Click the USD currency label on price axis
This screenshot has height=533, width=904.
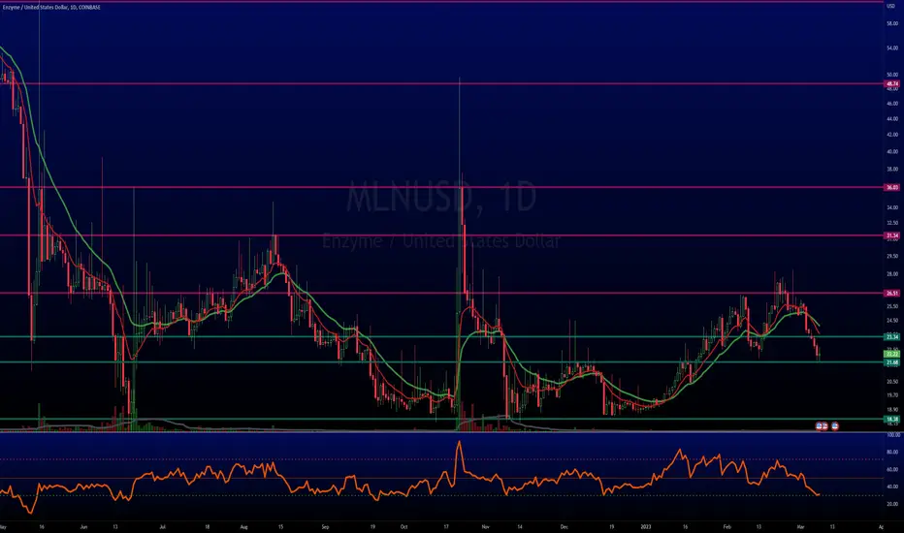click(x=891, y=6)
